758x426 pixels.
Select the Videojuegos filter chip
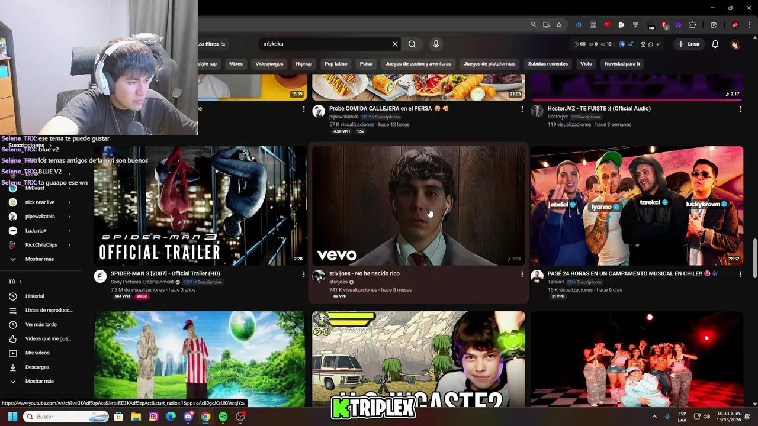[269, 63]
